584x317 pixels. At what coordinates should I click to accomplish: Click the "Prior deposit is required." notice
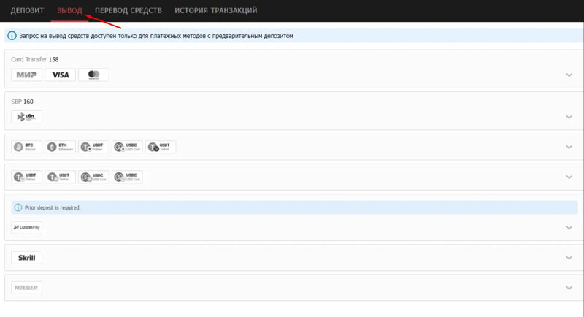click(x=53, y=207)
